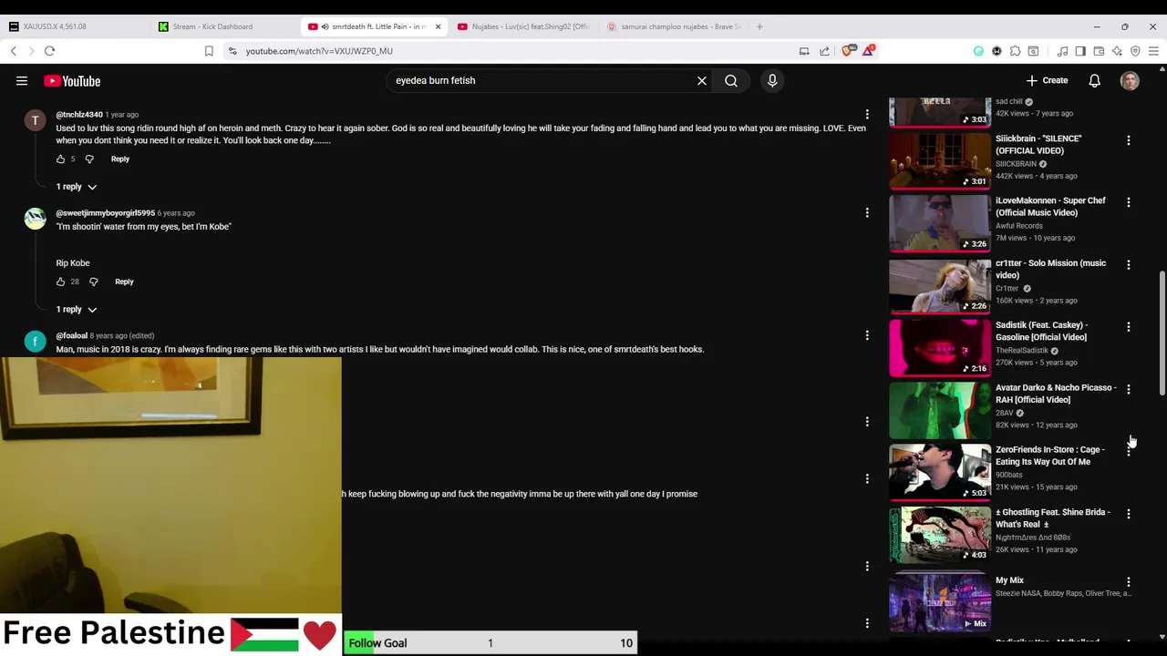Reload the current page
1167x656 pixels.
click(50, 51)
